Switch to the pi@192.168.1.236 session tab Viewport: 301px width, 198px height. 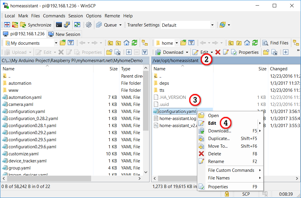click(24, 34)
